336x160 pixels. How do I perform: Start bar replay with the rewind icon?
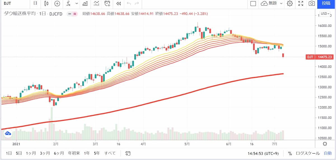(118, 3)
